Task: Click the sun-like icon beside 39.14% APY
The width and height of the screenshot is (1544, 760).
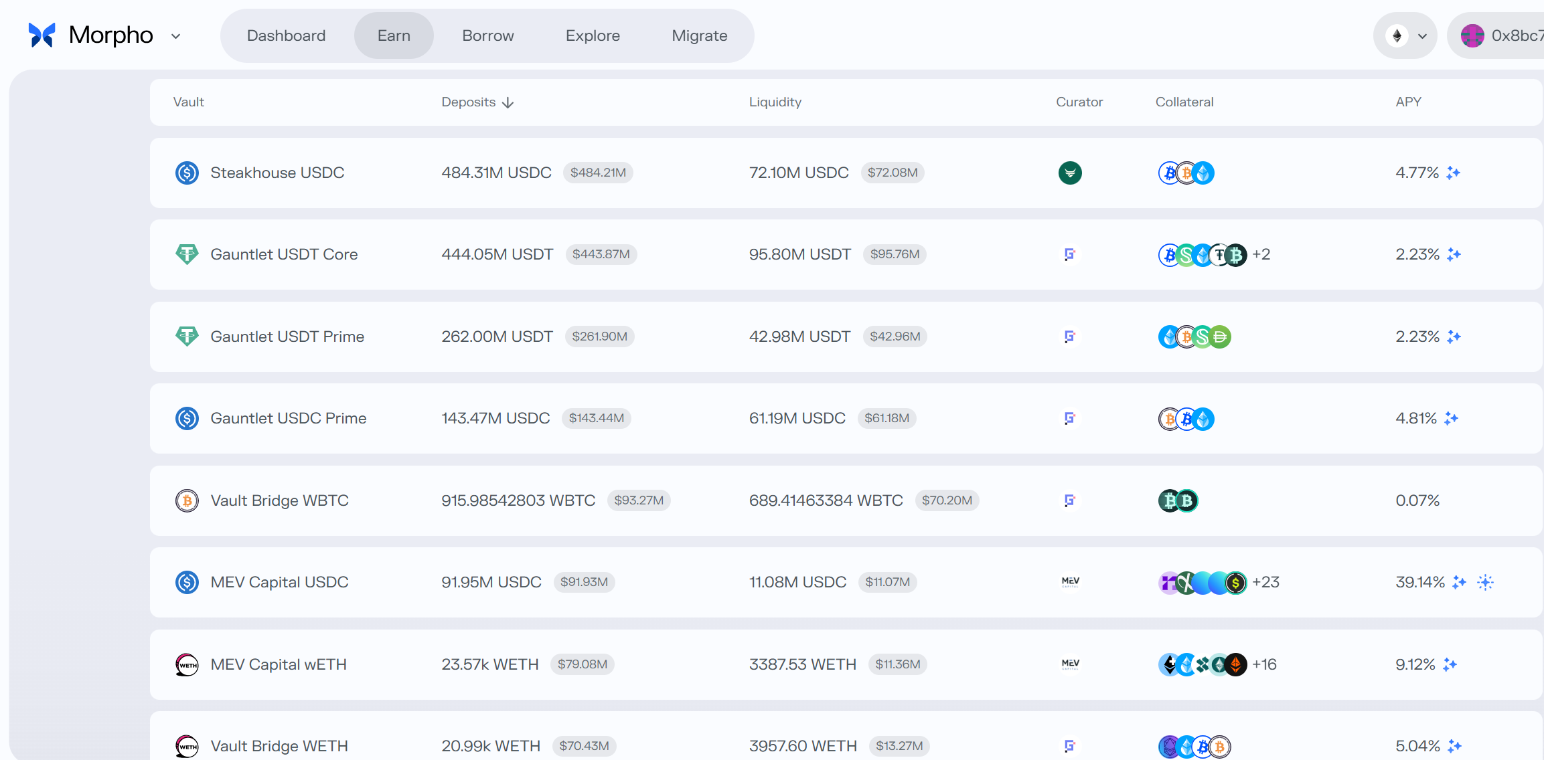Action: tap(1485, 582)
